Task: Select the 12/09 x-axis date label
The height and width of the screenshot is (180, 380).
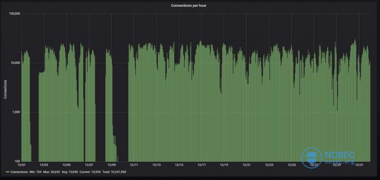Action: [112, 165]
